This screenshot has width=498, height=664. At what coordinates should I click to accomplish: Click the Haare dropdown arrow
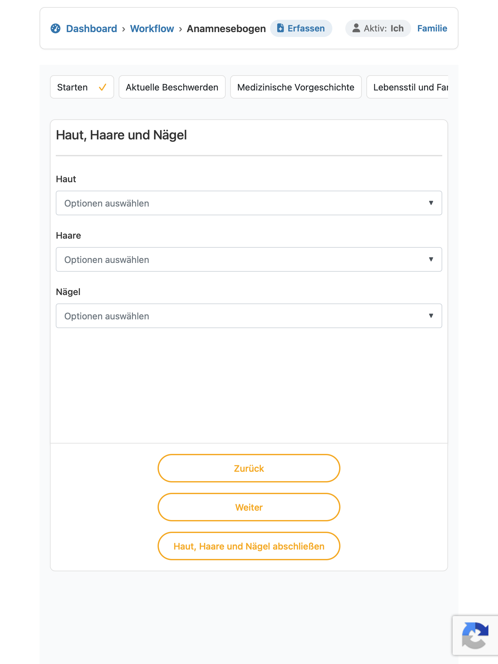431,259
